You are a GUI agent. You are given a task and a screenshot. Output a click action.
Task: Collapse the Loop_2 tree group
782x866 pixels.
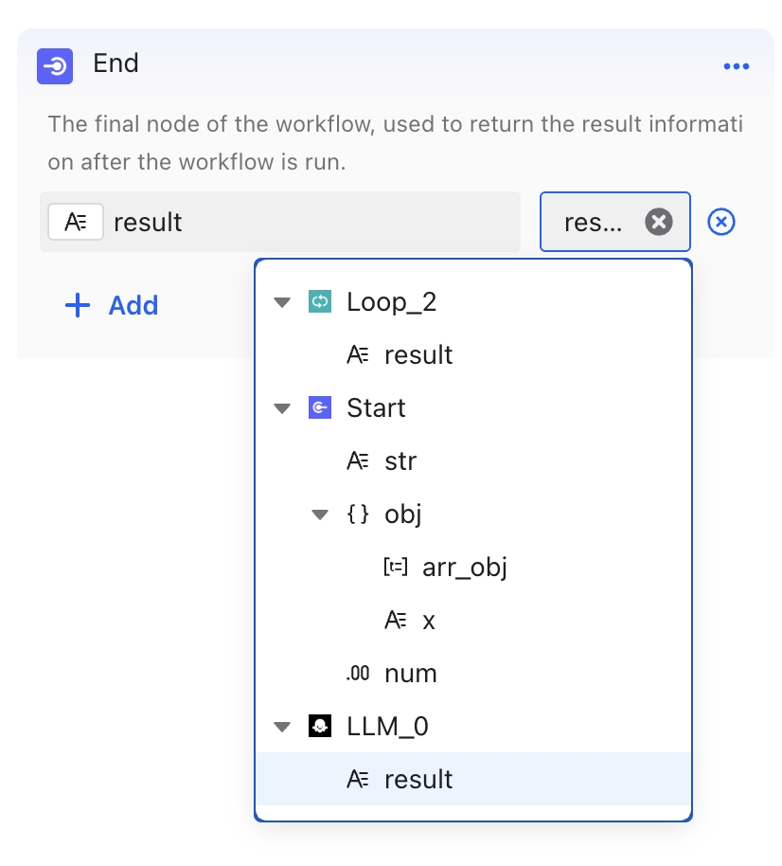tap(282, 302)
